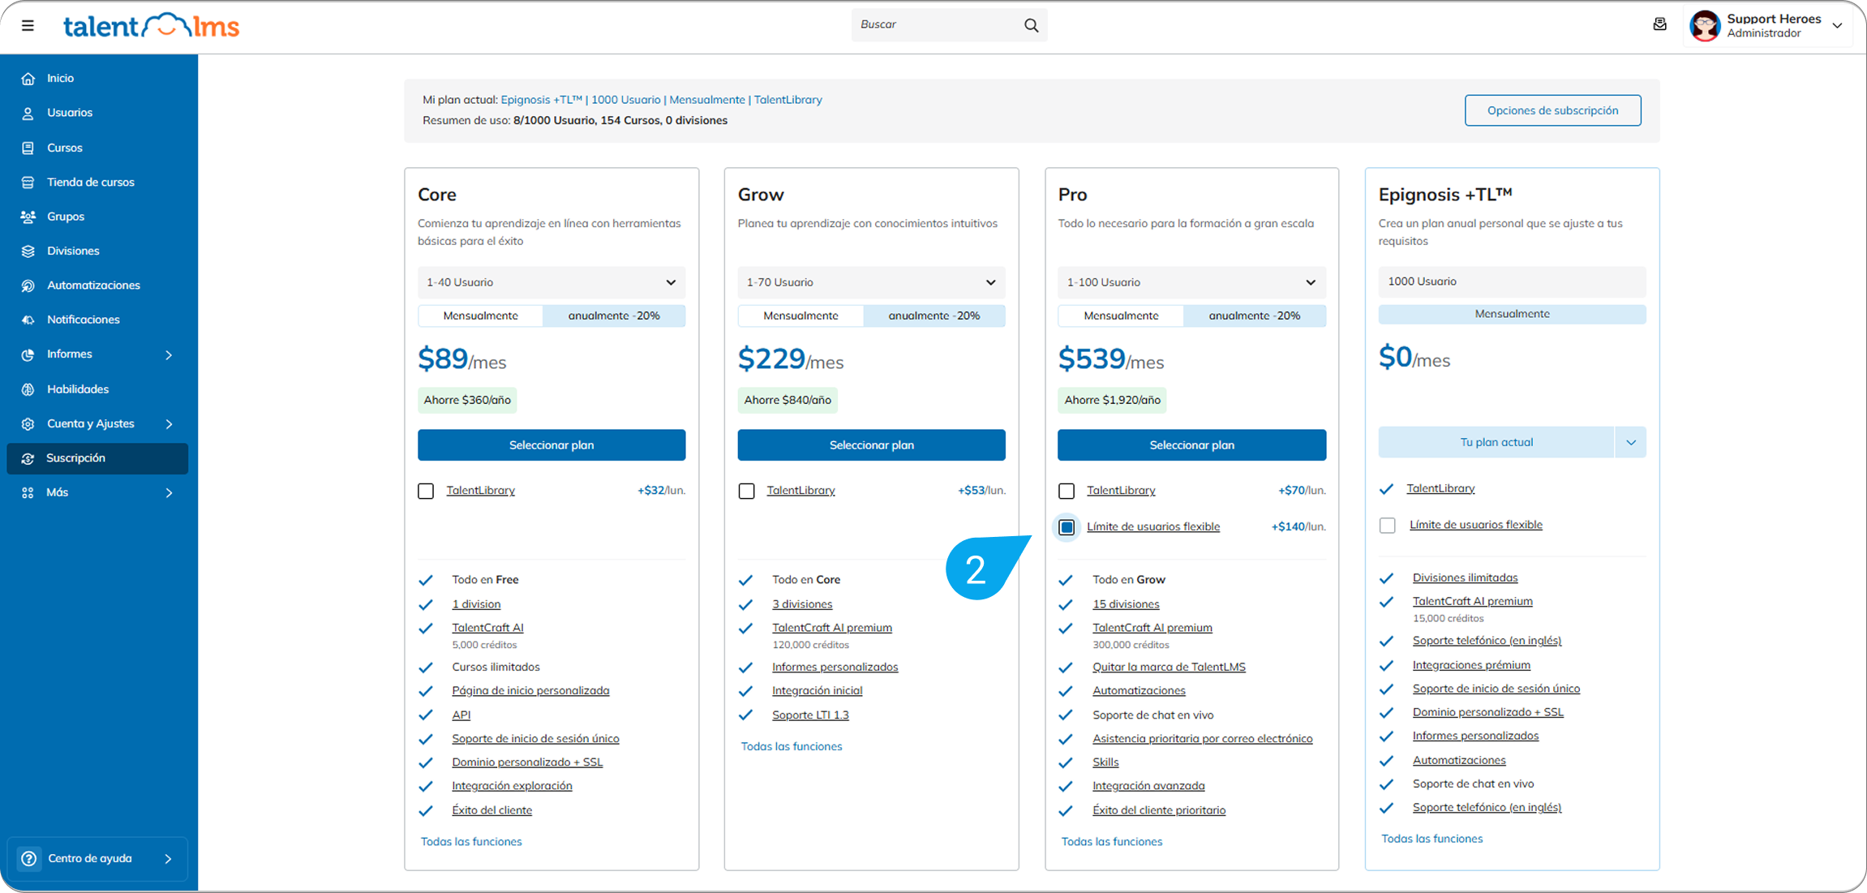This screenshot has height=893, width=1867.
Task: Open the Skills feature link in Pro
Action: [x=1105, y=762]
